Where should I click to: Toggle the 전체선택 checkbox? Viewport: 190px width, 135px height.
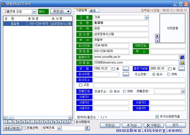tap(24, 128)
